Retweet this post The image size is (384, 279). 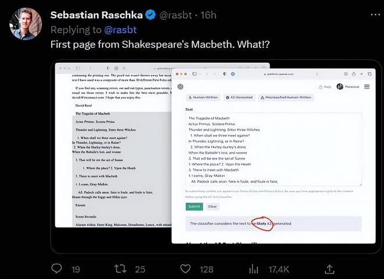click(x=120, y=269)
